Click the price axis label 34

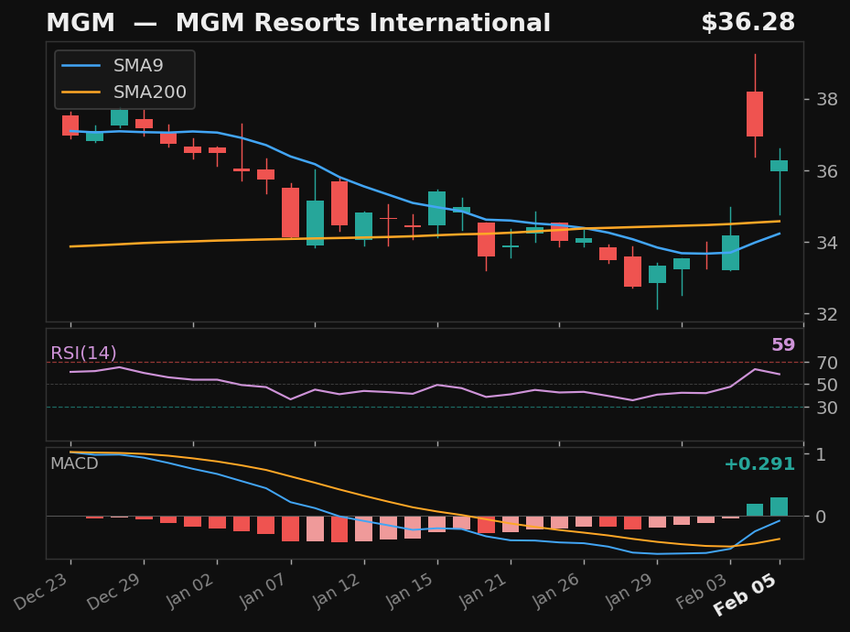827,243
